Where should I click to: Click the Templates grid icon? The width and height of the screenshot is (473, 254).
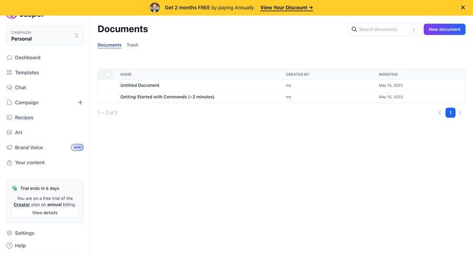pos(9,72)
